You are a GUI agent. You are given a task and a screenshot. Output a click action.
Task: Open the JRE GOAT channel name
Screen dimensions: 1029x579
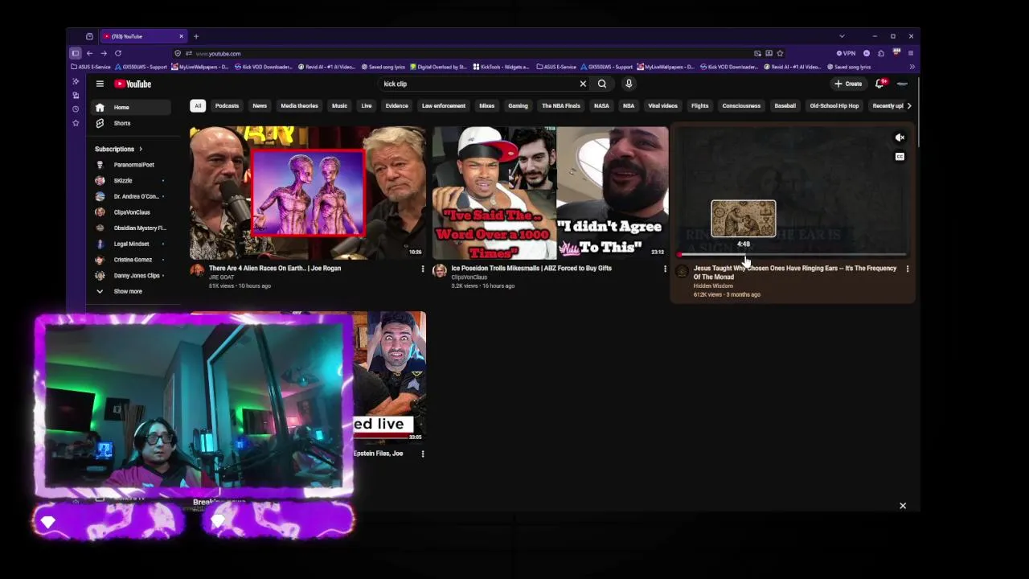tap(221, 277)
